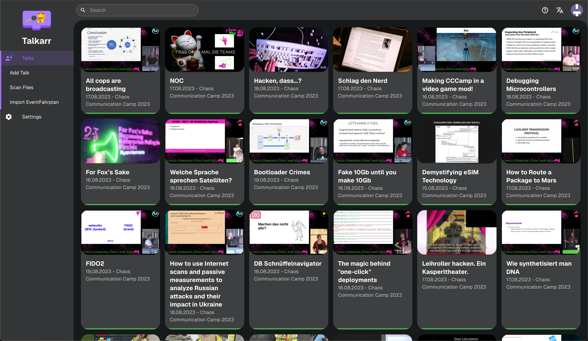This screenshot has width=588, height=341.
Task: Select the Talks menu item
Action: (x=28, y=58)
